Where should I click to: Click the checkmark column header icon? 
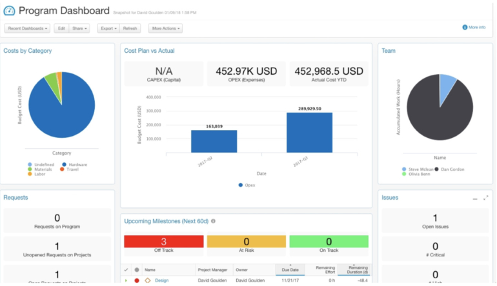coord(126,270)
